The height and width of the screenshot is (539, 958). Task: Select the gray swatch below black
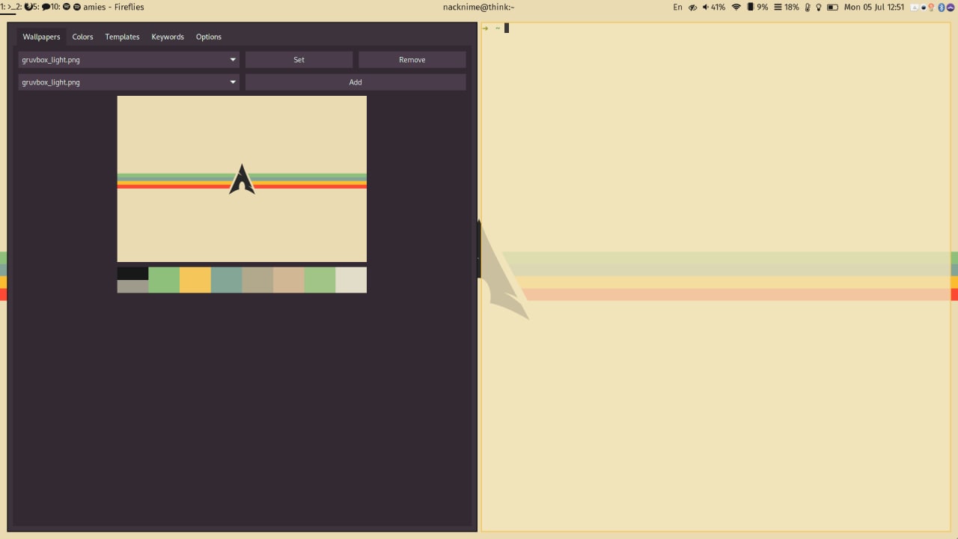pos(132,286)
